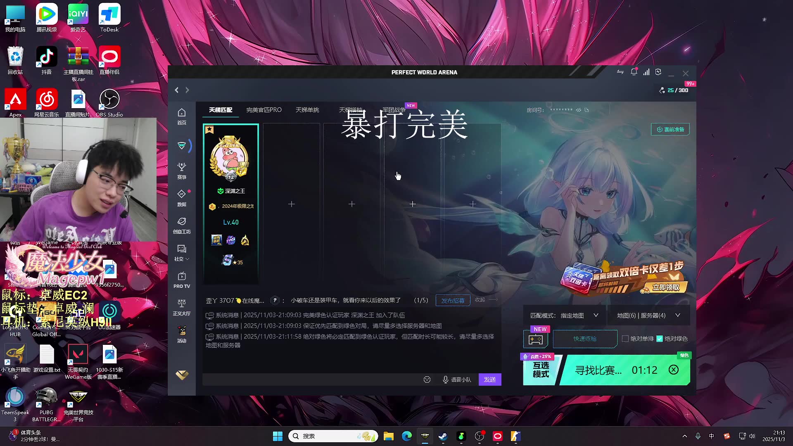Image resolution: width=793 pixels, height=446 pixels.
Task: Cancel match search with the X icon
Action: pyautogui.click(x=674, y=370)
